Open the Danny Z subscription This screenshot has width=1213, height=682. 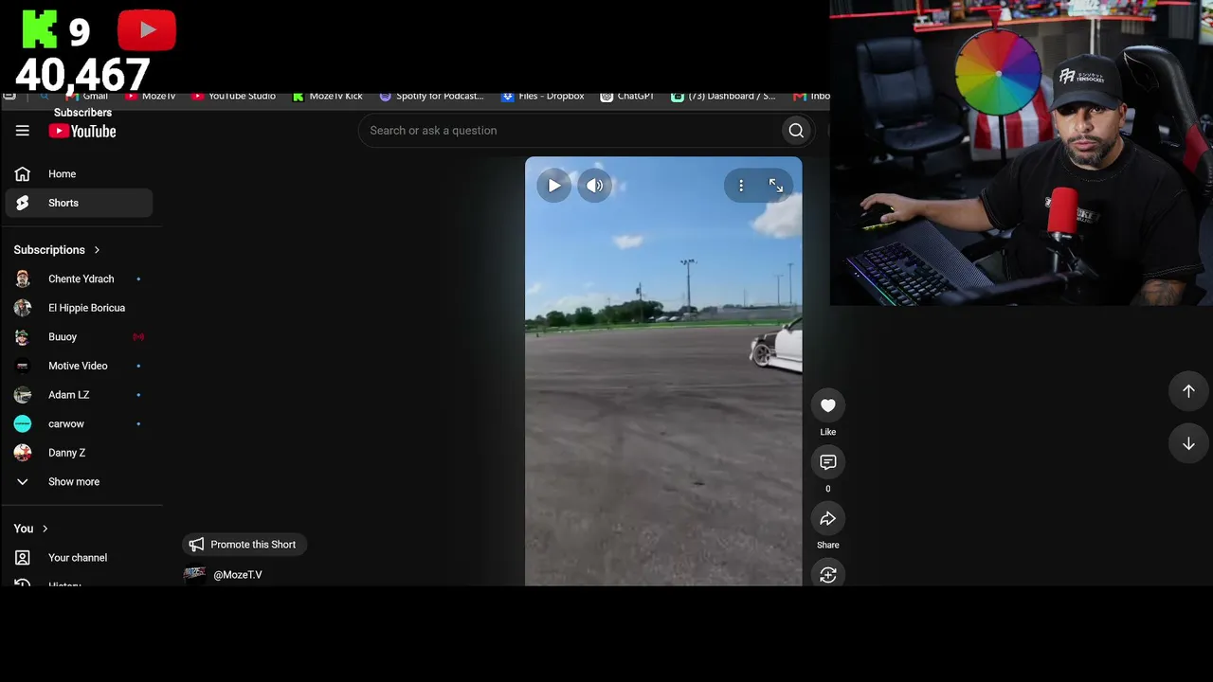tap(79, 453)
